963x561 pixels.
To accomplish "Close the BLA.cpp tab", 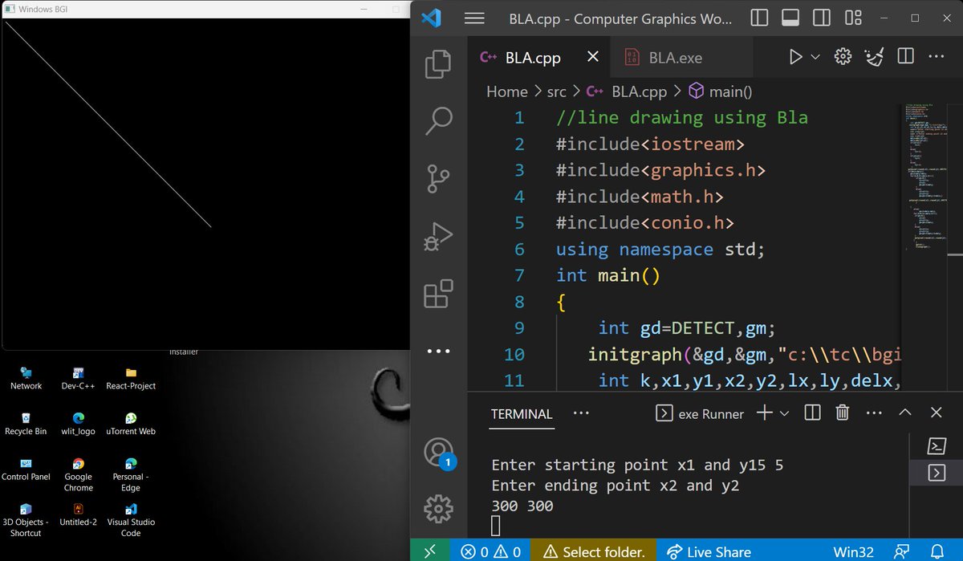I will click(592, 57).
